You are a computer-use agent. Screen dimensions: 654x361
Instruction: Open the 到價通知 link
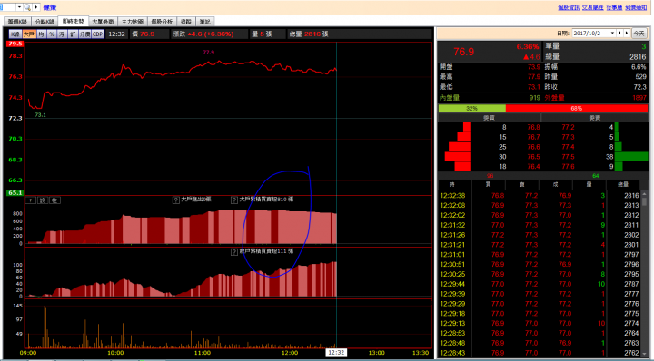(x=636, y=7)
